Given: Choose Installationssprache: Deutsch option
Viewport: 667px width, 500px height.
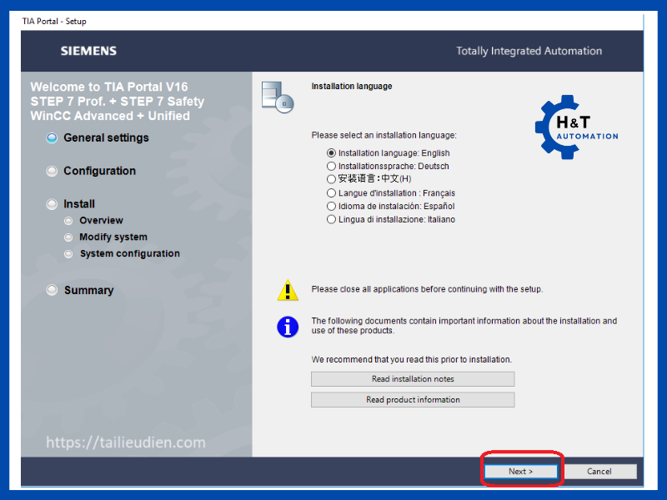Looking at the screenshot, I should tap(332, 167).
